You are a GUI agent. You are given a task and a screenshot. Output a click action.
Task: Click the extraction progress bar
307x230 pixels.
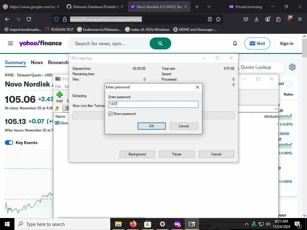153,115
